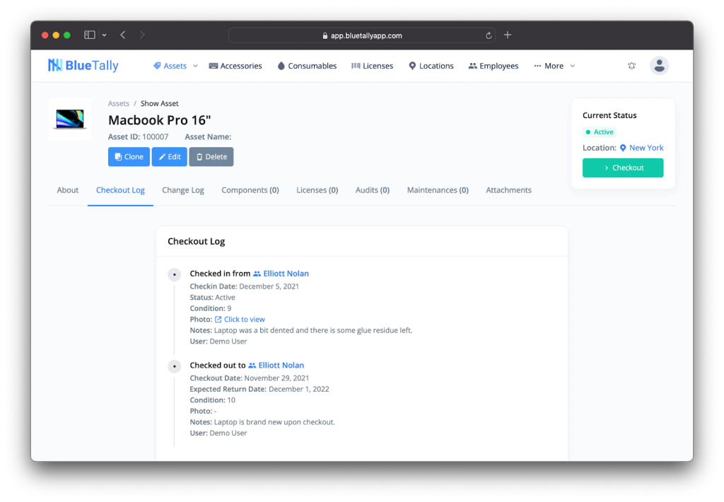This screenshot has height=502, width=724.
Task: Open sidebar options dropdown arrow in browser
Action: pyautogui.click(x=105, y=35)
